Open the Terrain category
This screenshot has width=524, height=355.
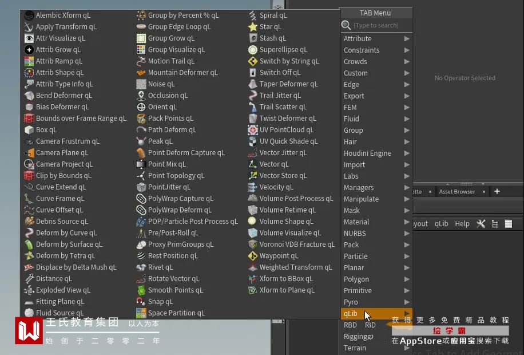point(376,348)
